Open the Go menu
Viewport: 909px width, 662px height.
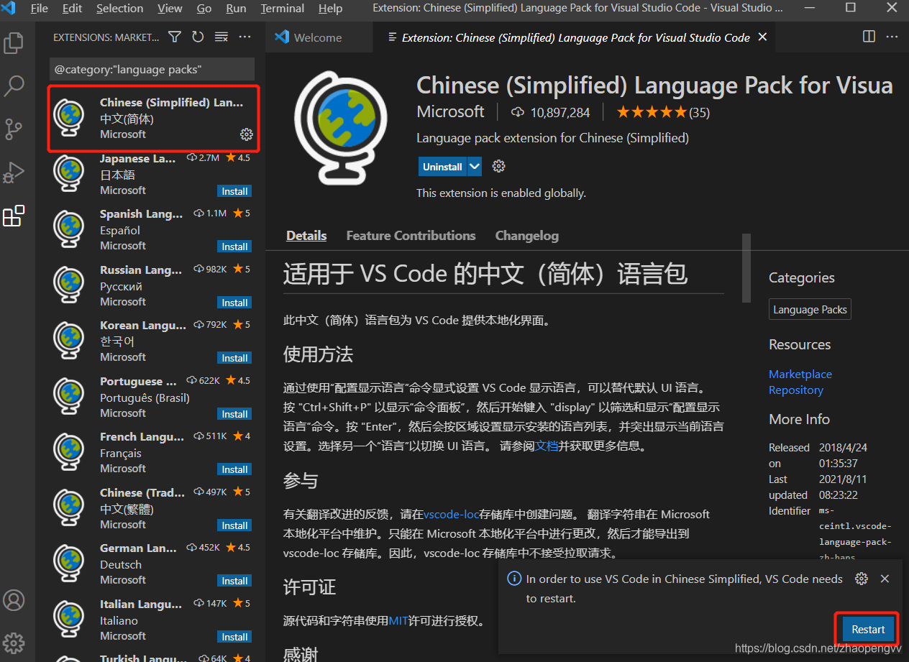204,8
